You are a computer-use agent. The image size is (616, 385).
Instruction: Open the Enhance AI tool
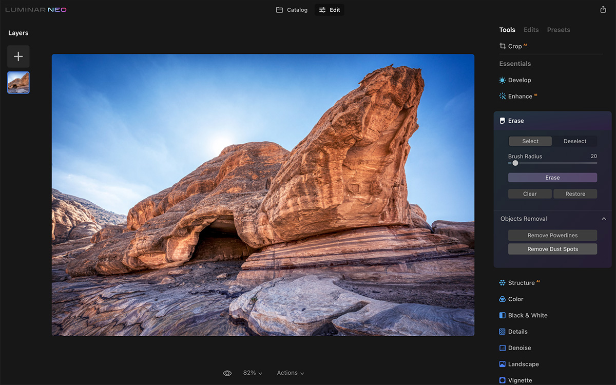(519, 96)
